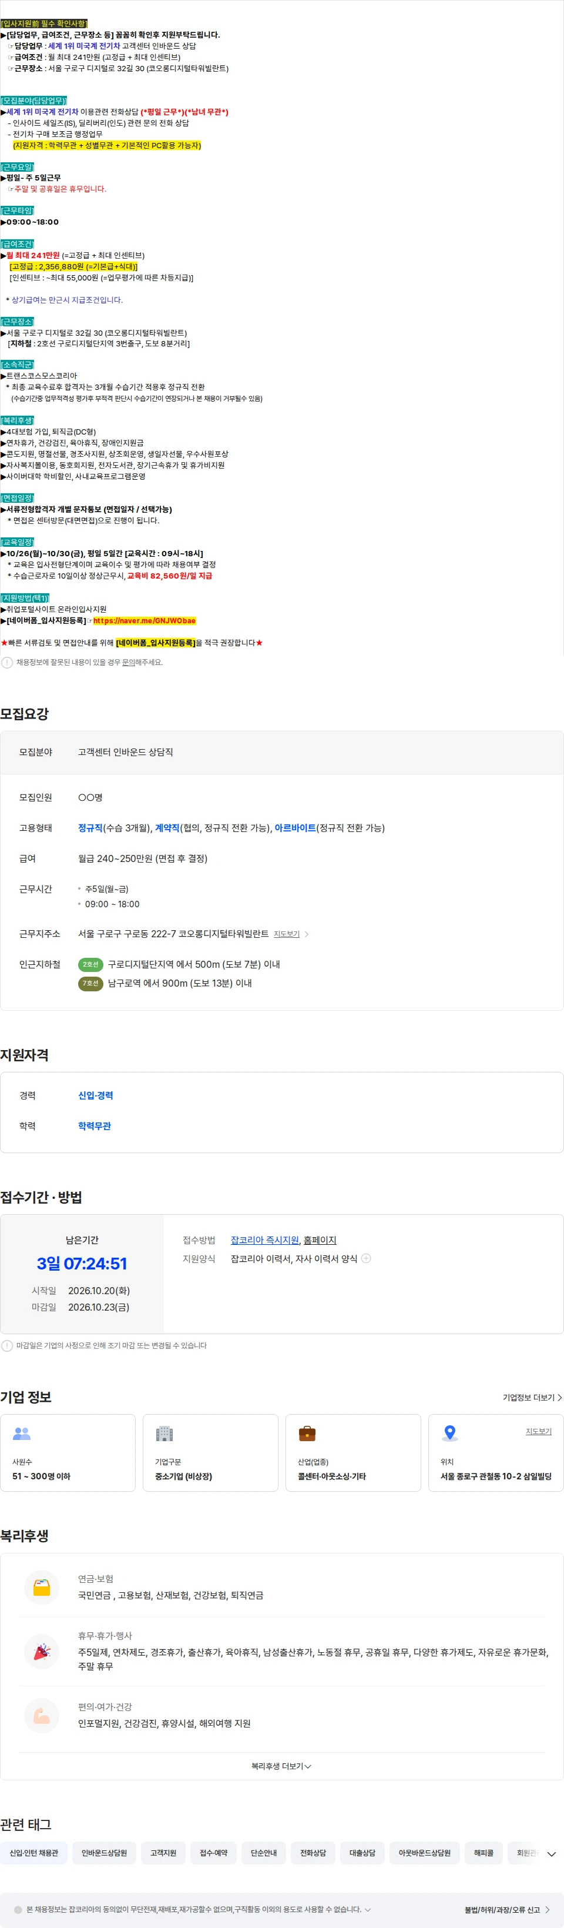Open 불법/허위/과장/오류 신고
Viewport: 564px width, 1928px height.
pos(507,1909)
